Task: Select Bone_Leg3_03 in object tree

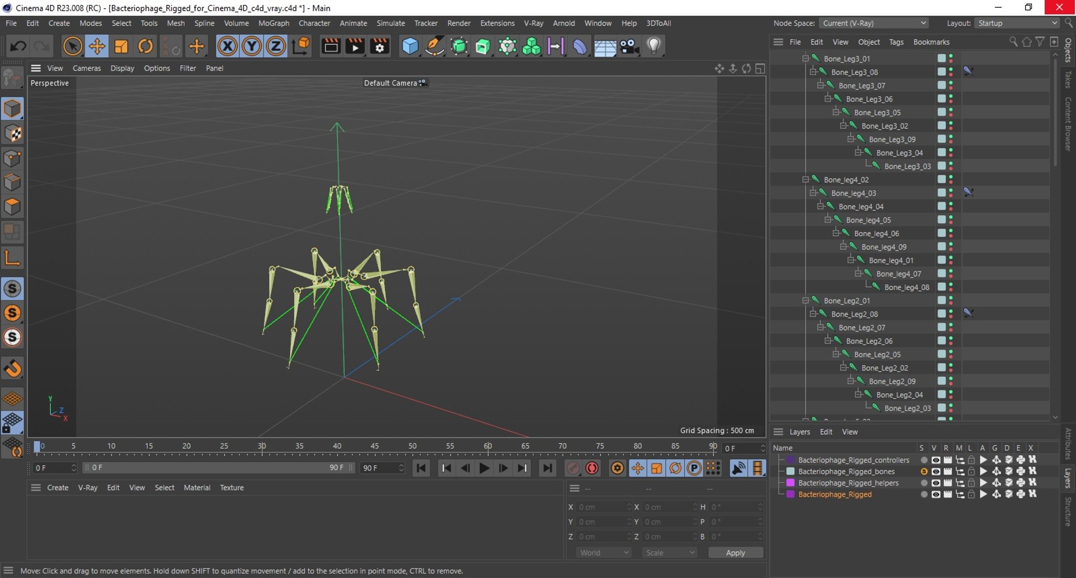Action: (x=907, y=166)
